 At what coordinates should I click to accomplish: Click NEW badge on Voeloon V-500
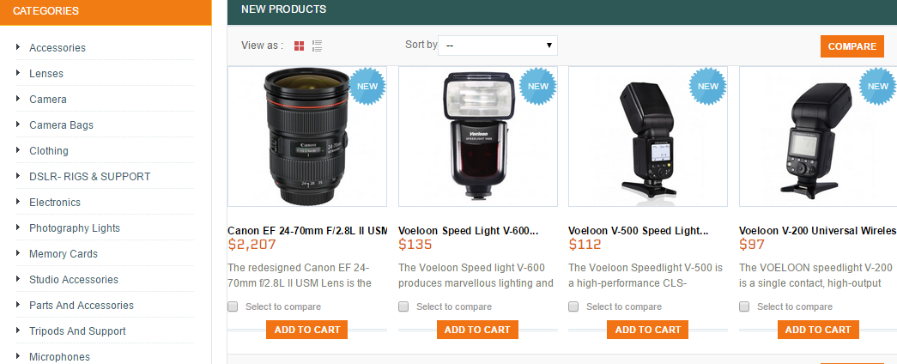pos(708,86)
